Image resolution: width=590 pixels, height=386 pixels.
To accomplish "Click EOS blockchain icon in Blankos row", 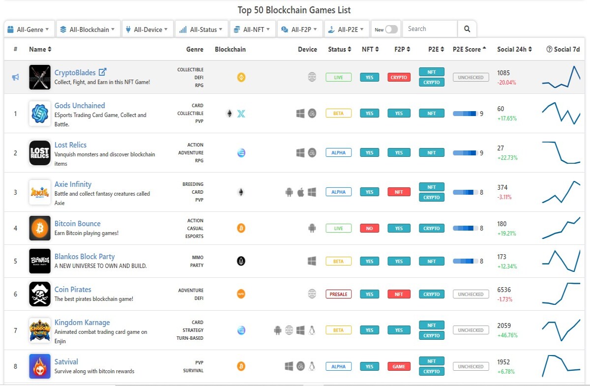I will [x=241, y=261].
